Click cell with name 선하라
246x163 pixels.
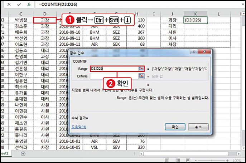tap(21, 147)
